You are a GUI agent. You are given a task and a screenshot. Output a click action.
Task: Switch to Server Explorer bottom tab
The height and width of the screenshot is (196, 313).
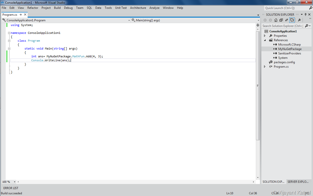point(298,182)
